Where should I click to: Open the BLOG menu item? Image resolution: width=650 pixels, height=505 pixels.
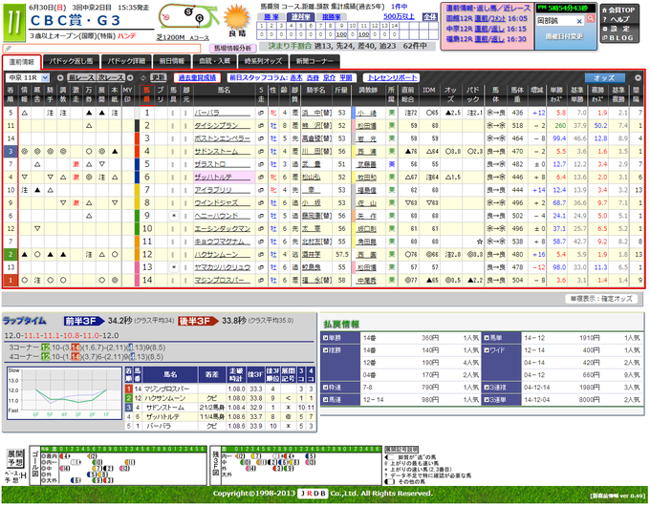(617, 37)
